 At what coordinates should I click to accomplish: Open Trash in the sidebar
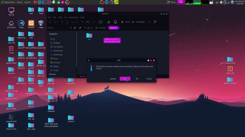(54, 70)
